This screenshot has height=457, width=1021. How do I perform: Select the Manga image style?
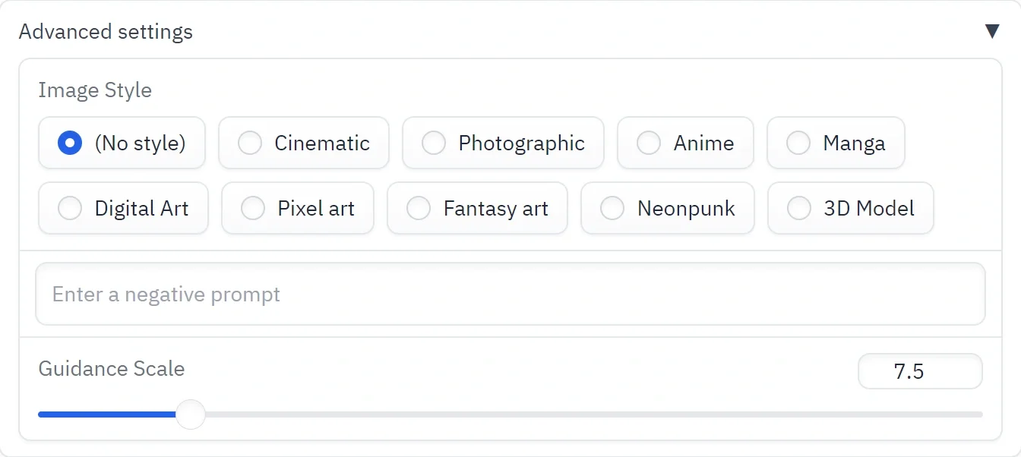(x=798, y=143)
